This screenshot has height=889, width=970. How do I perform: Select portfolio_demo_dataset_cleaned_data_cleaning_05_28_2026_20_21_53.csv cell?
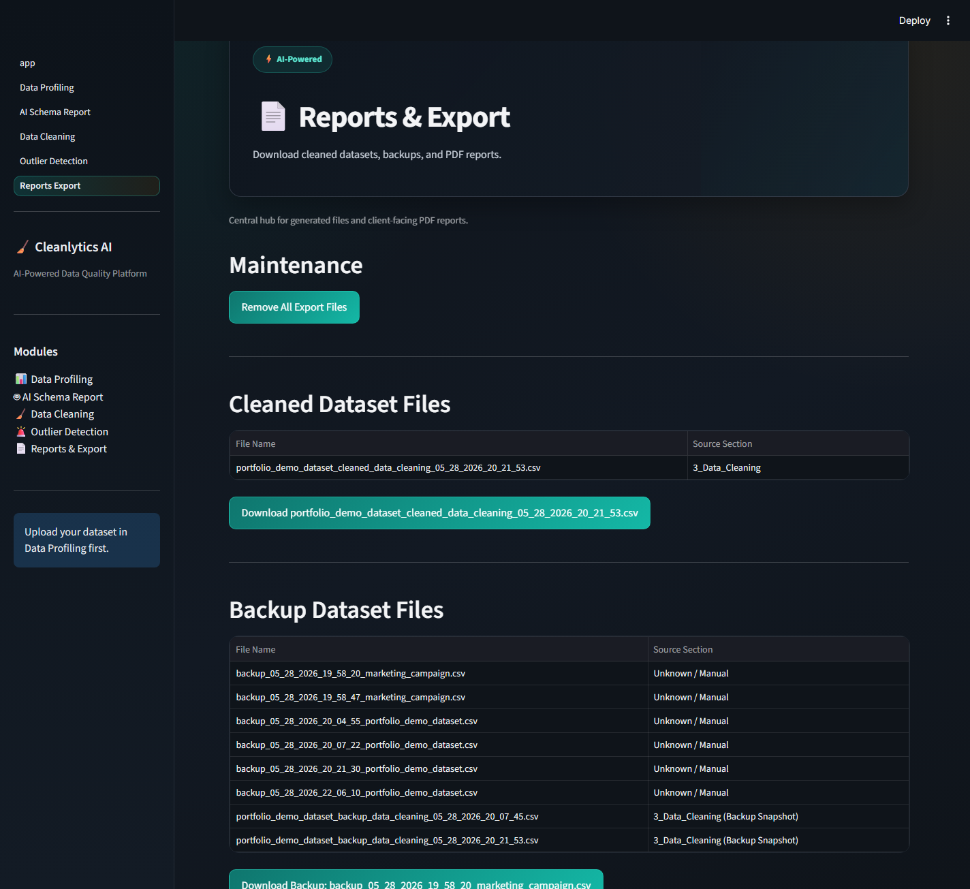tap(458, 468)
